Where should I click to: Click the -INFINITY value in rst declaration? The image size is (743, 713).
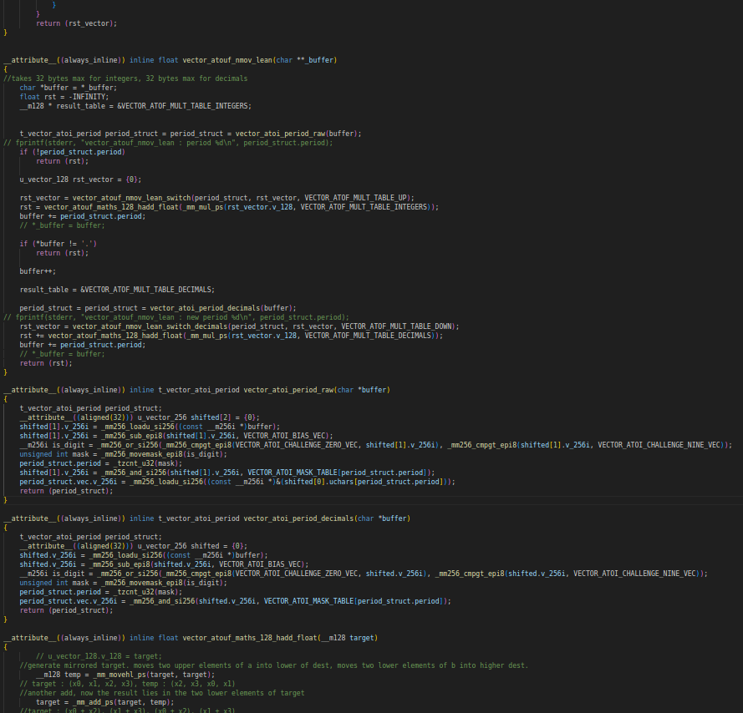tap(89, 97)
